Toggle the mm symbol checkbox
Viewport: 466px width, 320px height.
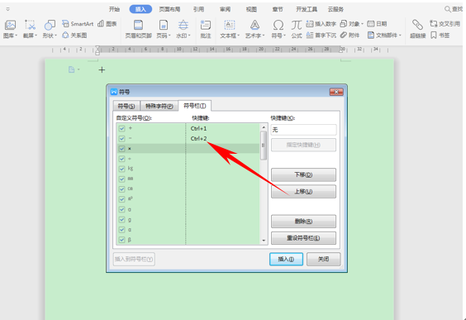click(121, 179)
